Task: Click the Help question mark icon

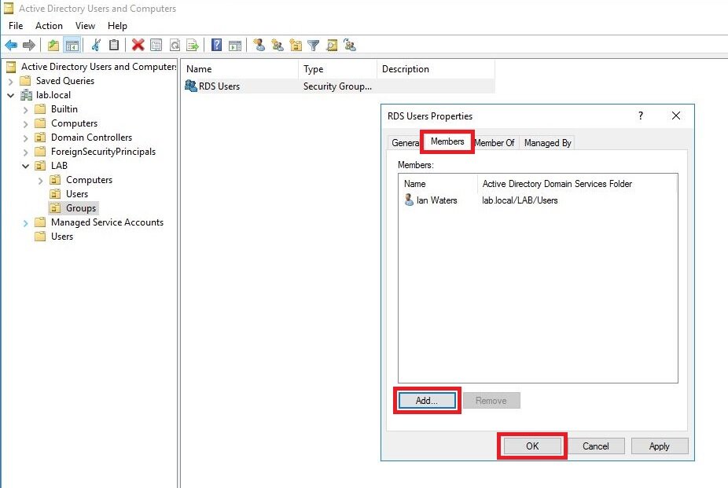Action: pos(216,45)
